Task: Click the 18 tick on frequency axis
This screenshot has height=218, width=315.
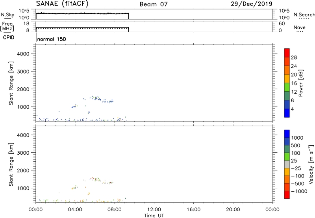Action: point(26,24)
